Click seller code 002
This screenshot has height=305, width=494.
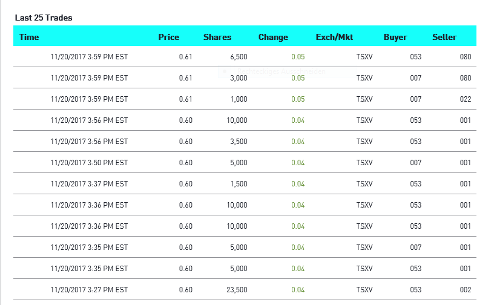465,290
